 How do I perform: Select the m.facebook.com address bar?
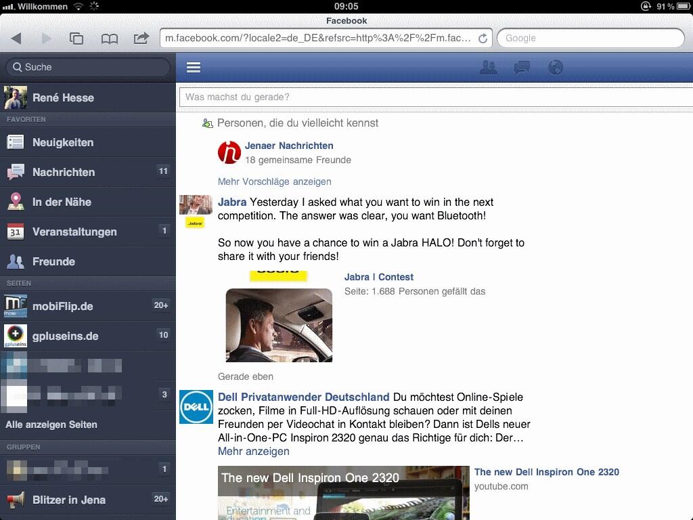[x=317, y=38]
